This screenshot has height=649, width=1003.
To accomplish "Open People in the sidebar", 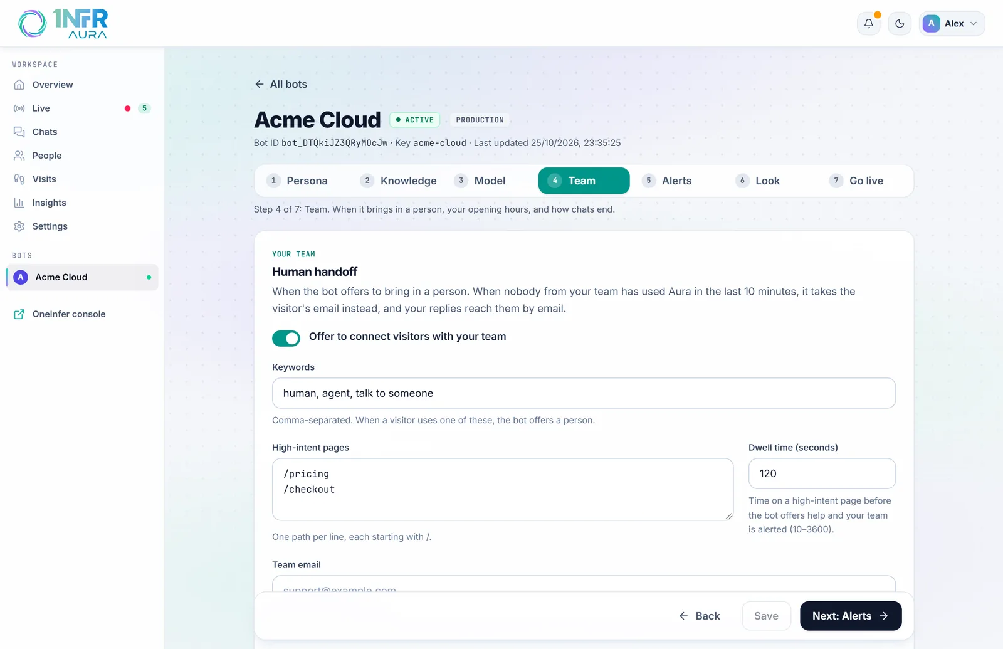I will click(82, 156).
